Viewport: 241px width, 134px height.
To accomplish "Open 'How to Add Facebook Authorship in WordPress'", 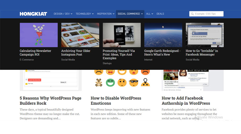I will [186, 101].
